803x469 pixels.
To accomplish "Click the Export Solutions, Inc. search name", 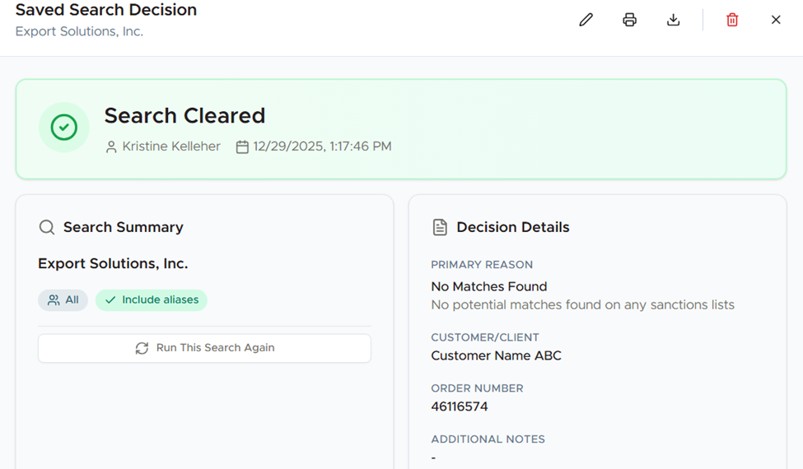I will pyautogui.click(x=113, y=264).
